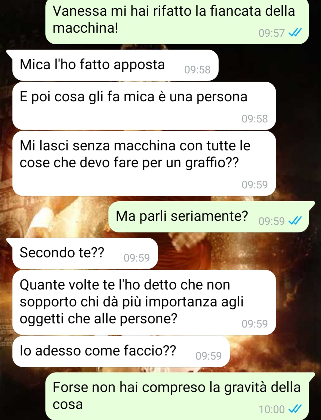Click the 09:59 timestamp under "per un graffio??"

(x=255, y=185)
